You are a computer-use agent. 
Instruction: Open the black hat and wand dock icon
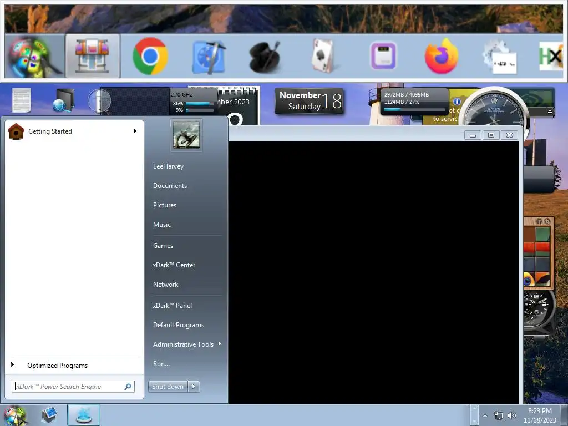click(266, 57)
